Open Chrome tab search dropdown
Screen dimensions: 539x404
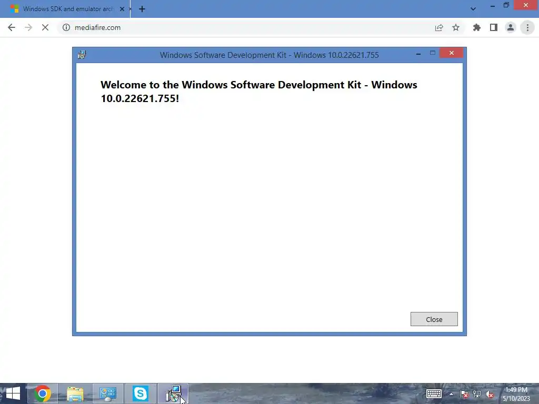coord(473,9)
